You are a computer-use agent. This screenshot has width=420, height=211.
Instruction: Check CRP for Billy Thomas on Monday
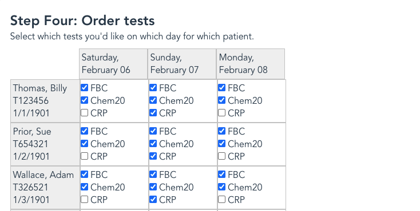pos(221,113)
